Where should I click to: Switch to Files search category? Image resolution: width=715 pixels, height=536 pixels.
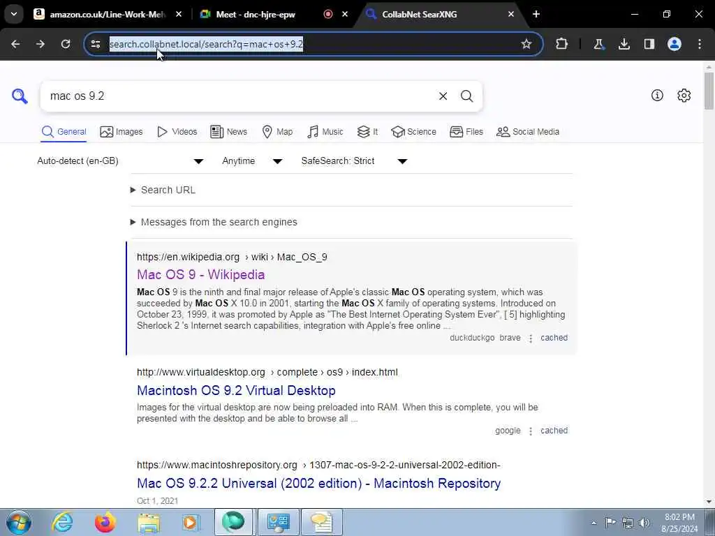(466, 132)
